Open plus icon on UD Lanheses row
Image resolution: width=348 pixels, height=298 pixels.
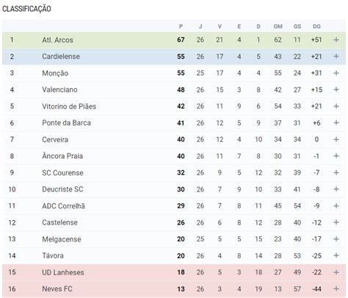pyautogui.click(x=336, y=272)
